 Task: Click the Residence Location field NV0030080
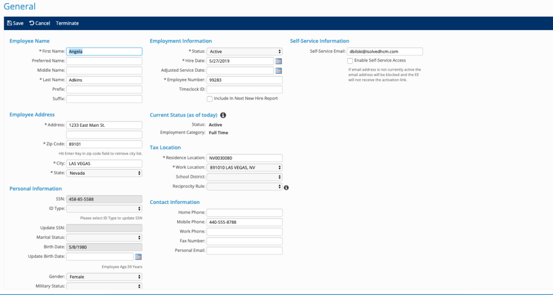[245, 158]
